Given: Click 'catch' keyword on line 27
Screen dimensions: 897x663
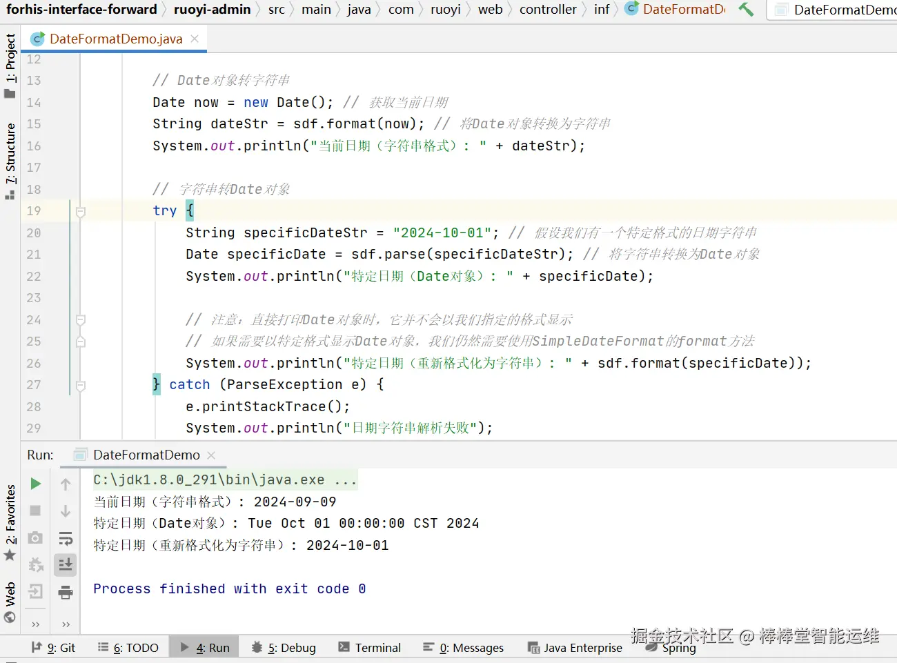Looking at the screenshot, I should pos(190,385).
